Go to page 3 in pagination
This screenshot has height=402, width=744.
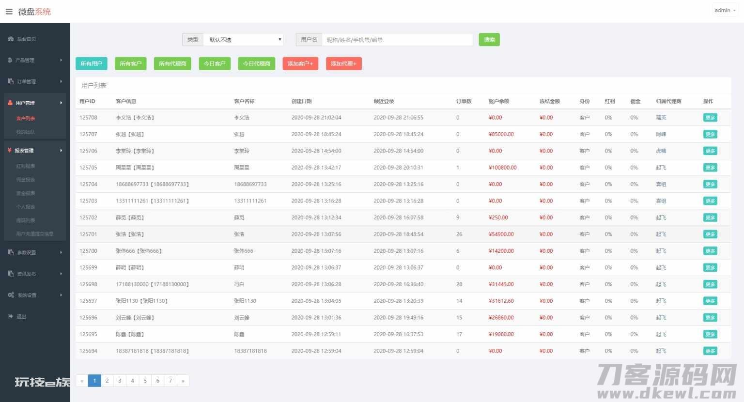pyautogui.click(x=120, y=381)
